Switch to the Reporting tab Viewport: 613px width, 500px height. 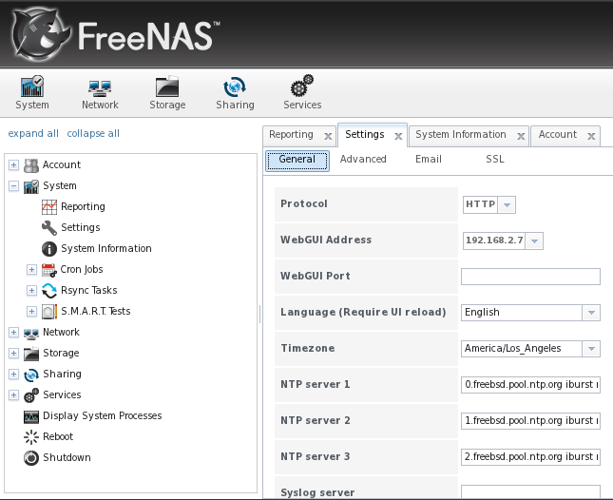(291, 134)
